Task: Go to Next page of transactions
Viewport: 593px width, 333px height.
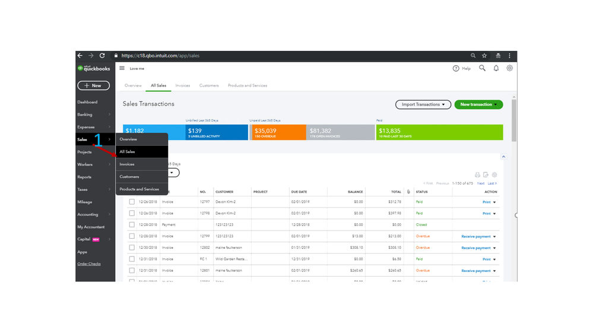Action: coord(481,184)
